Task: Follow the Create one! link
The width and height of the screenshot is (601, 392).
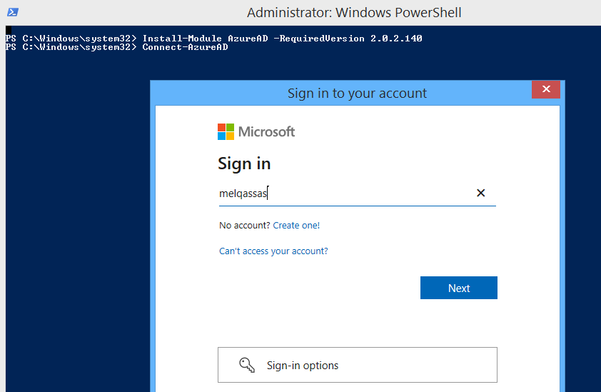Action: [296, 225]
